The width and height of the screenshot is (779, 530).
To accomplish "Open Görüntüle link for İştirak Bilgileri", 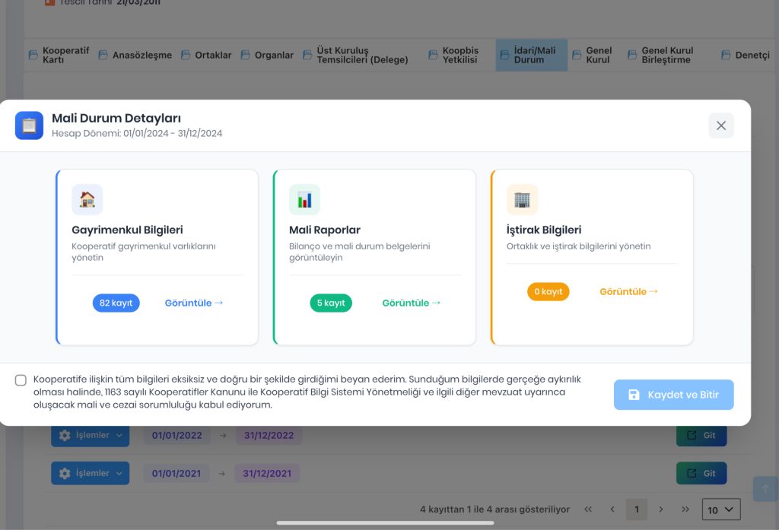I will pos(628,291).
